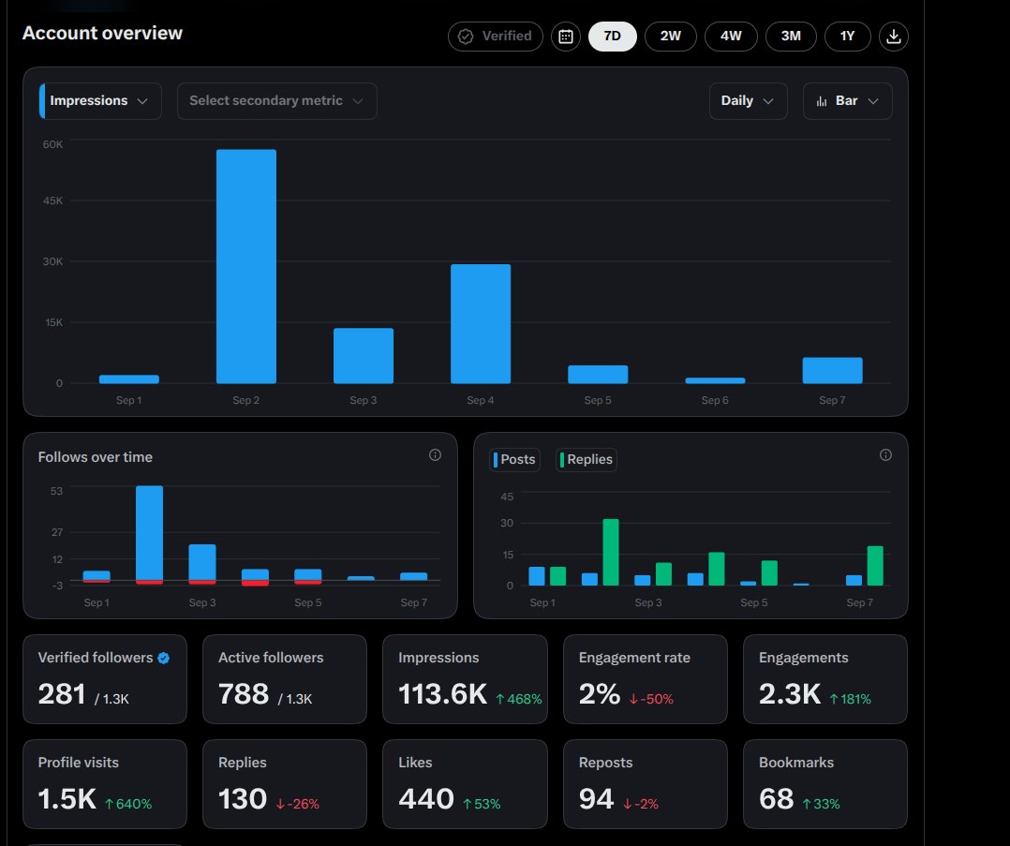Open Select secondary metric dropdown
Viewport: 1010px width, 846px height.
coord(277,101)
